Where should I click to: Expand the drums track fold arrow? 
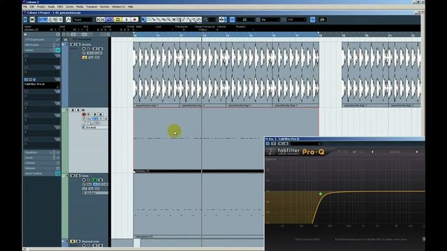point(64,45)
